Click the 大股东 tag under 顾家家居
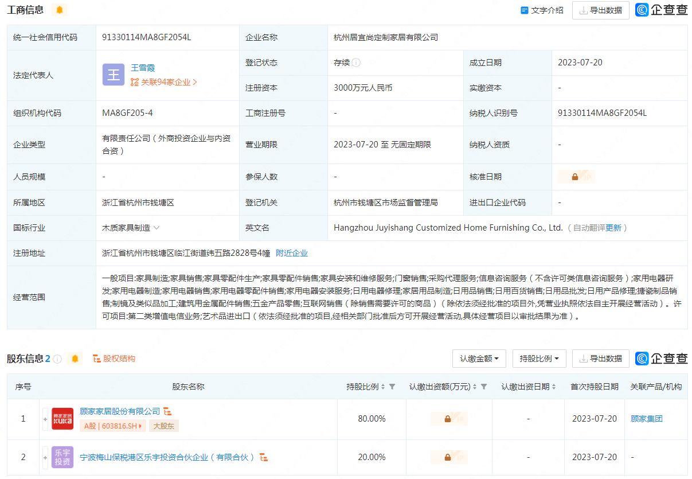This screenshot has width=692, height=479. click(164, 426)
